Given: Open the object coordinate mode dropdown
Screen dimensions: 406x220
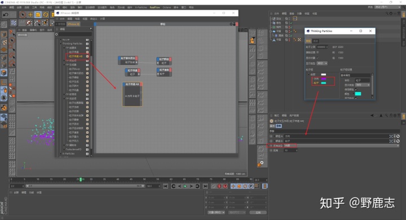Looking at the screenshot, I should [x=216, y=213].
